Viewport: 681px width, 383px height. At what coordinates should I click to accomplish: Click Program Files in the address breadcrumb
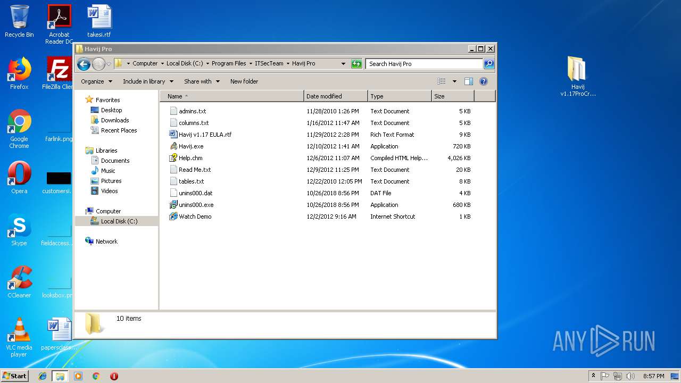tap(229, 63)
